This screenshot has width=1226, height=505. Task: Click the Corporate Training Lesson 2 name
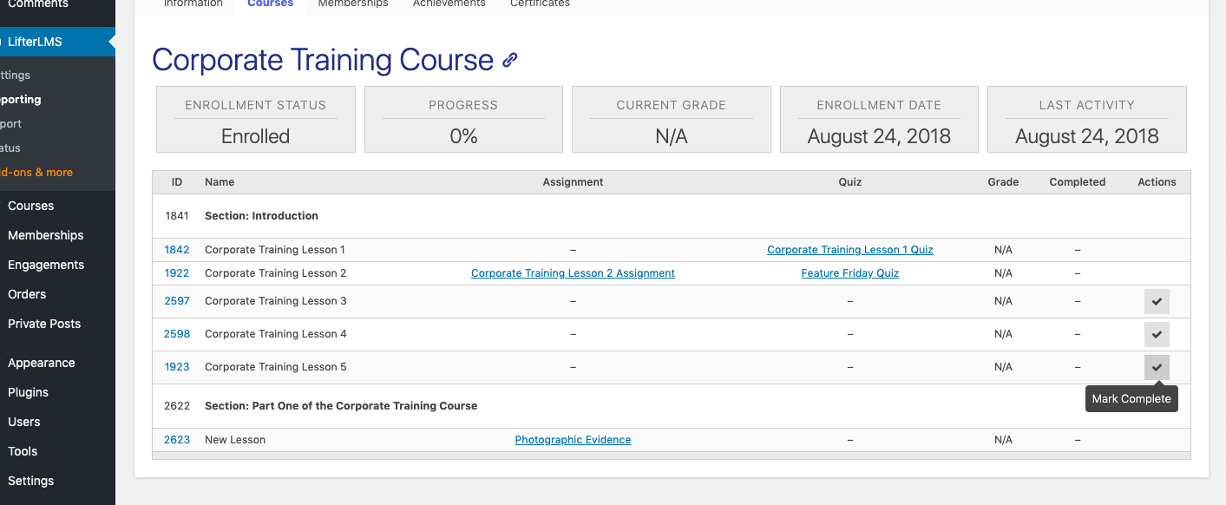coord(276,273)
